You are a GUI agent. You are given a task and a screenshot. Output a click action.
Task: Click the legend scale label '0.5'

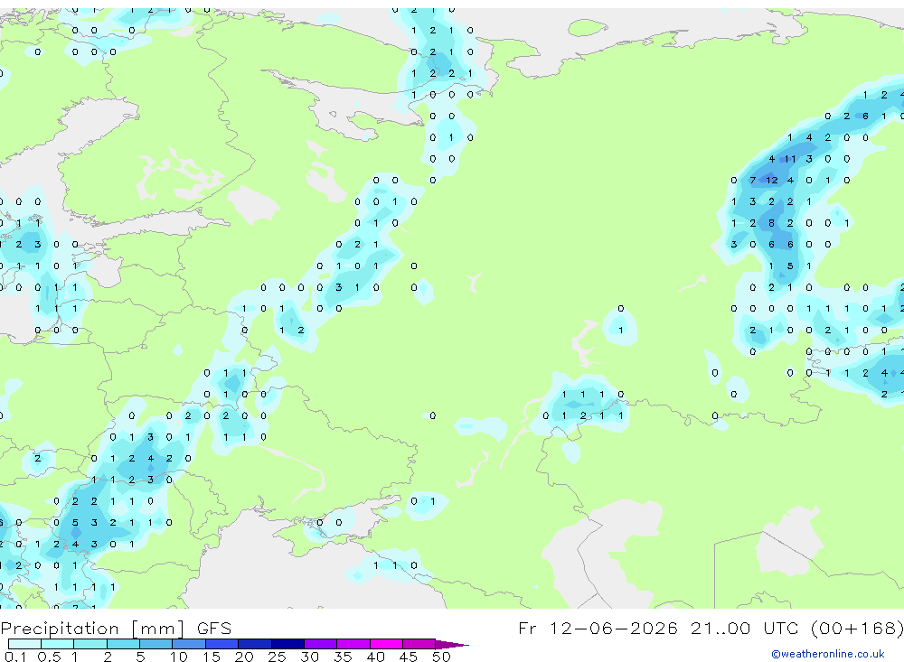coord(49,657)
